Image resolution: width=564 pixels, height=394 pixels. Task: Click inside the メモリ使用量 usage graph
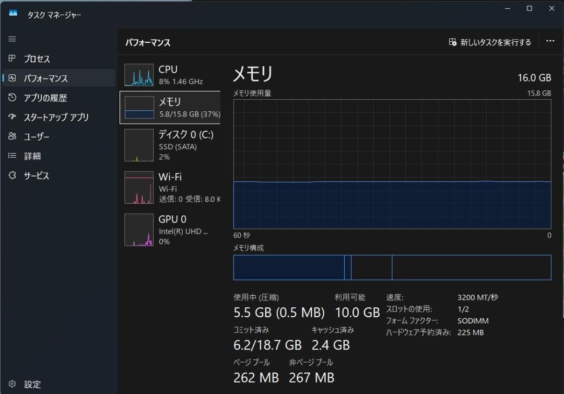[393, 162]
